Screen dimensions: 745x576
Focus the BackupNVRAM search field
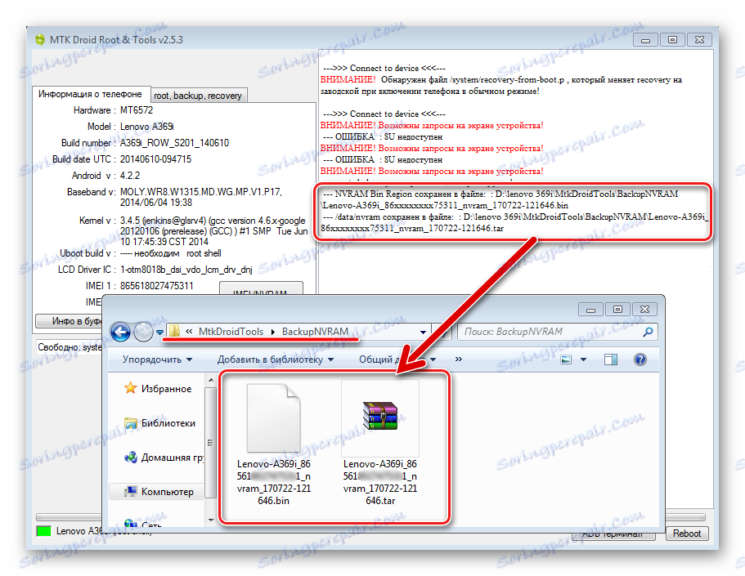[550, 332]
